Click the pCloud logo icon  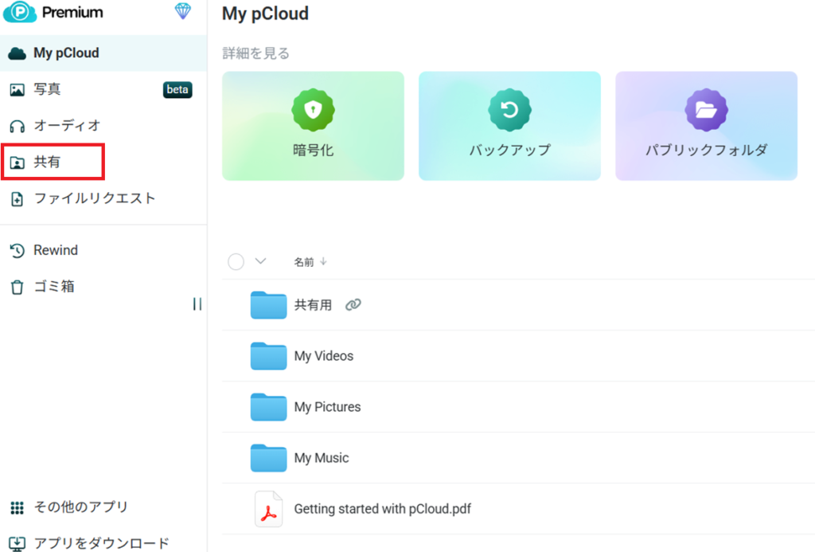tap(20, 12)
